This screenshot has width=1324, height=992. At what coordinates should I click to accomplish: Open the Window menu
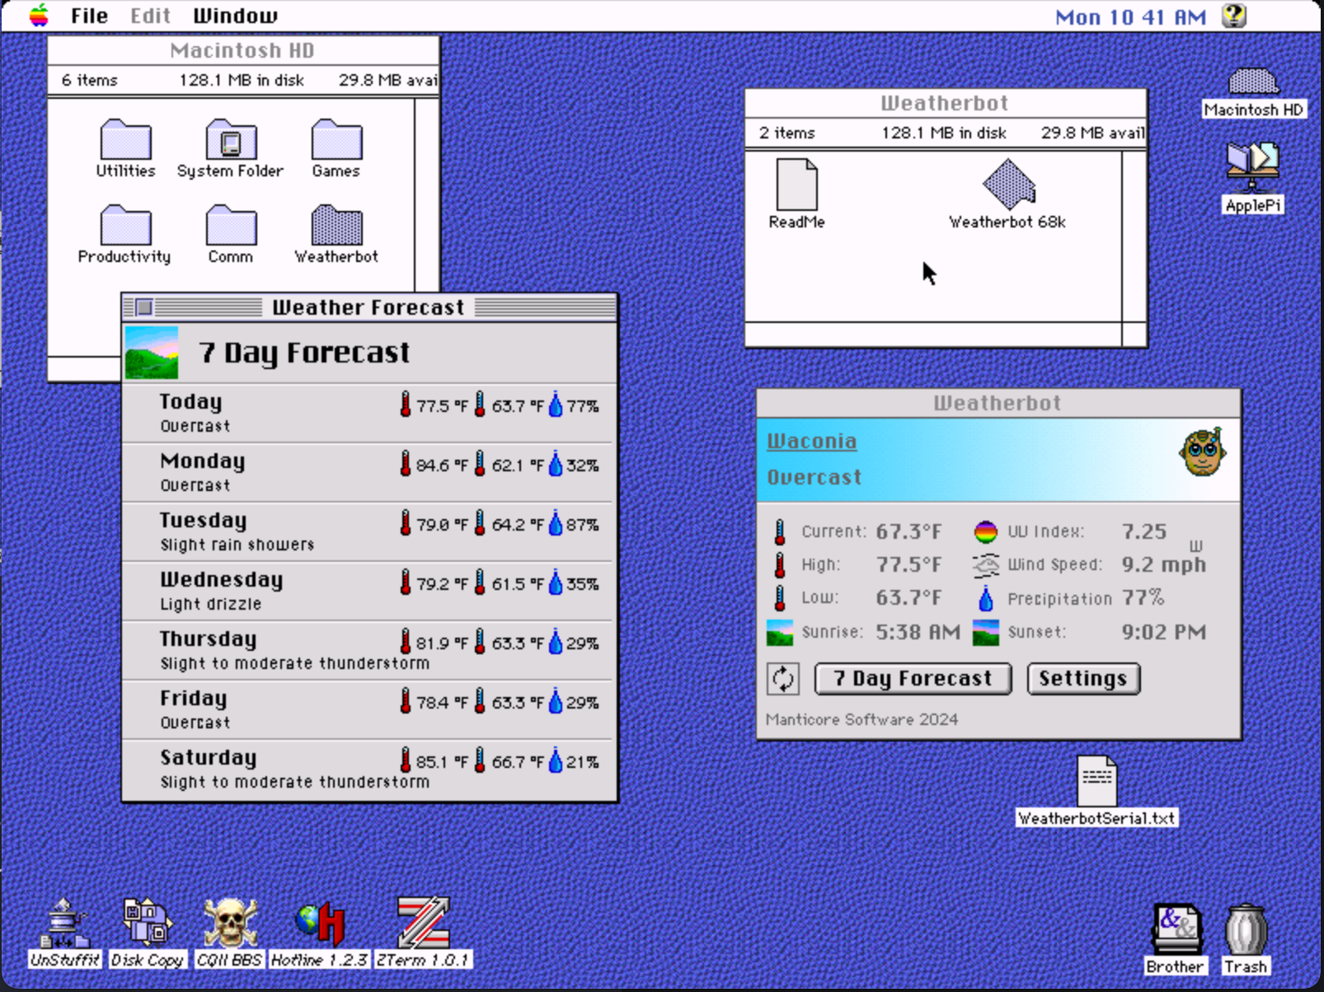coord(235,16)
